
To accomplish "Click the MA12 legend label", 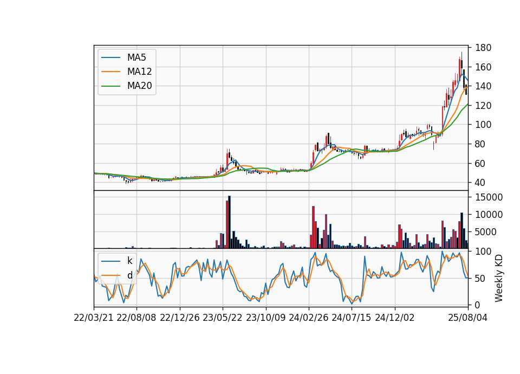I will (x=139, y=72).
